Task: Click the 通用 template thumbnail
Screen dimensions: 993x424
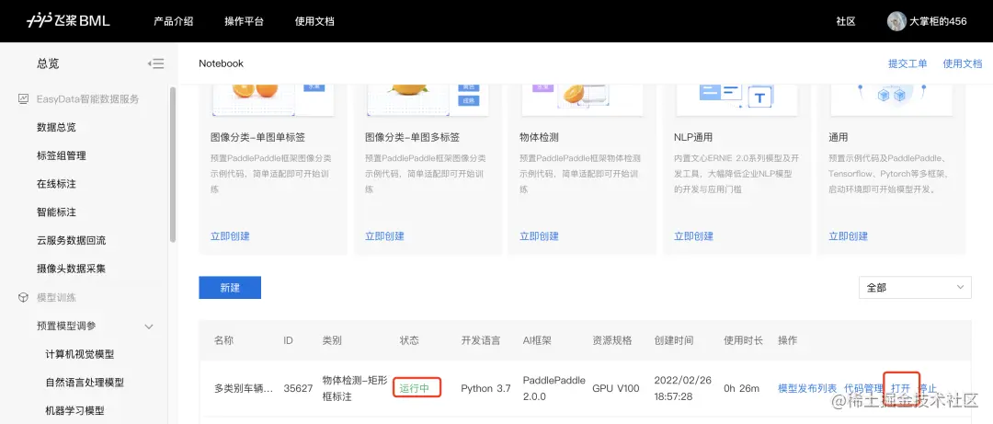Action: click(x=891, y=100)
